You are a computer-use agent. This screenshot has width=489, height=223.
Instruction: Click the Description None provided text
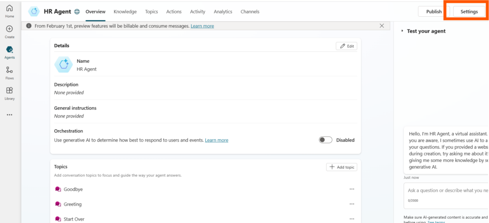click(x=69, y=92)
